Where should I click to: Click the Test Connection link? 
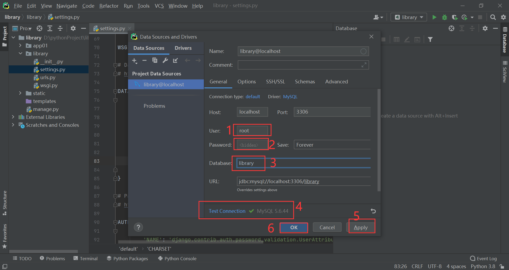coord(227,211)
